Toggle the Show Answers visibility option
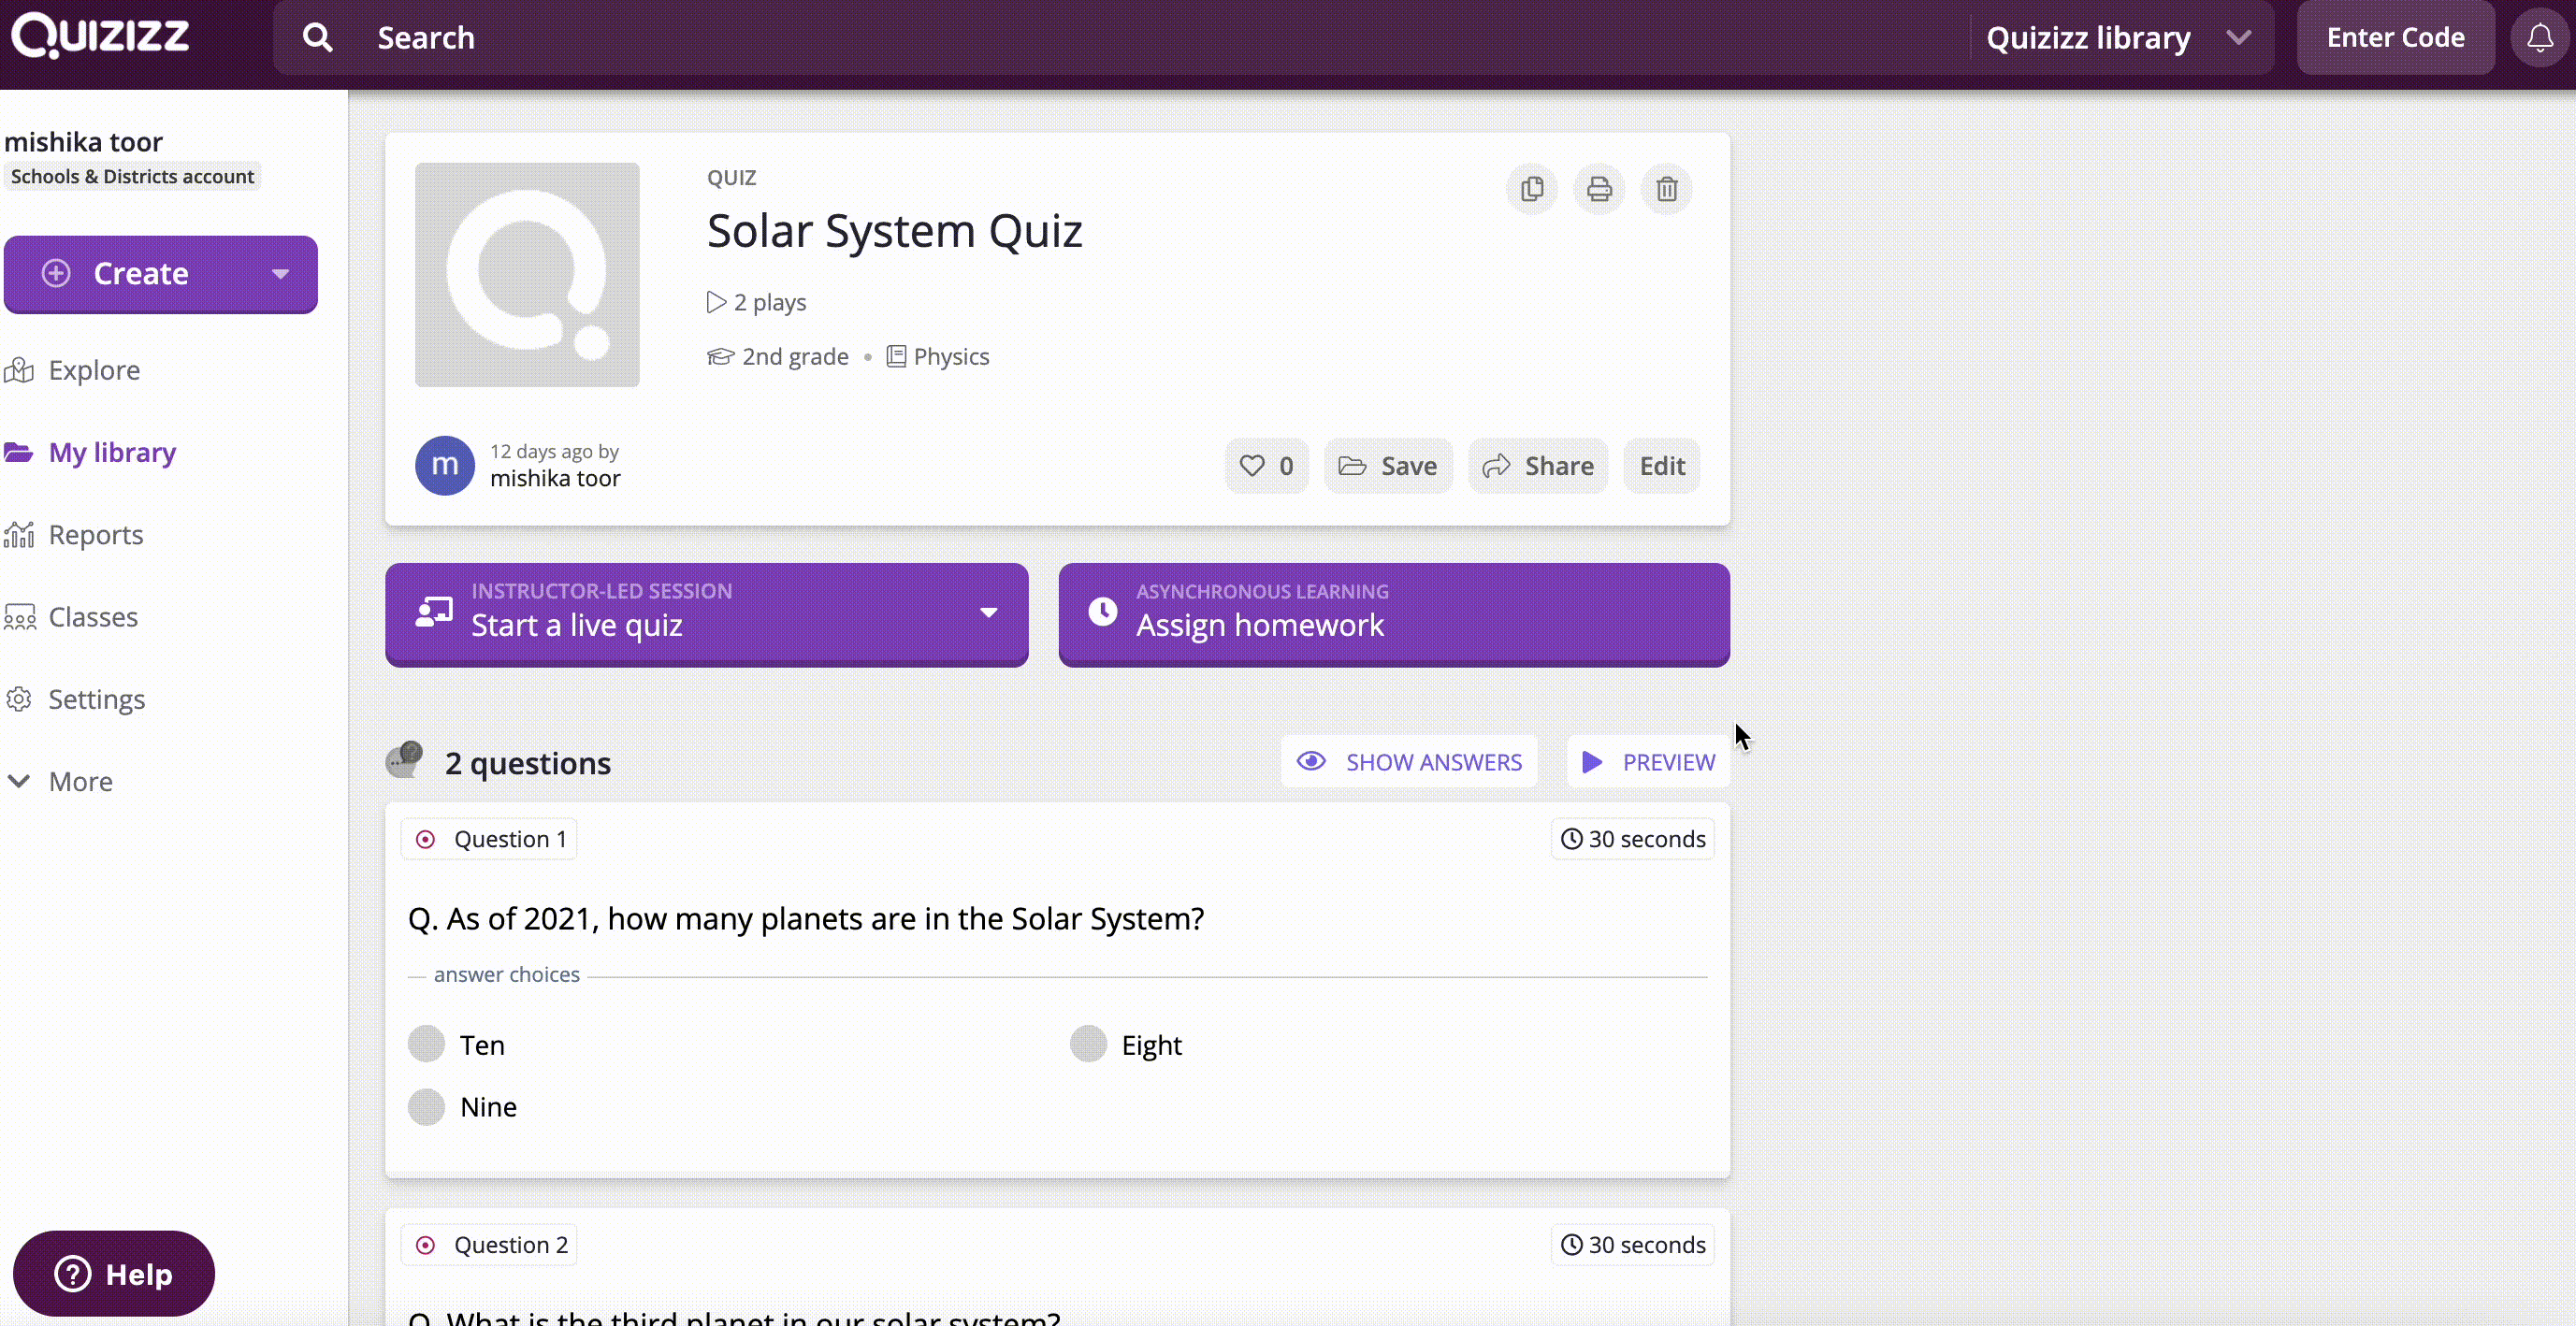Screen dimensions: 2576x1326 tap(1409, 759)
